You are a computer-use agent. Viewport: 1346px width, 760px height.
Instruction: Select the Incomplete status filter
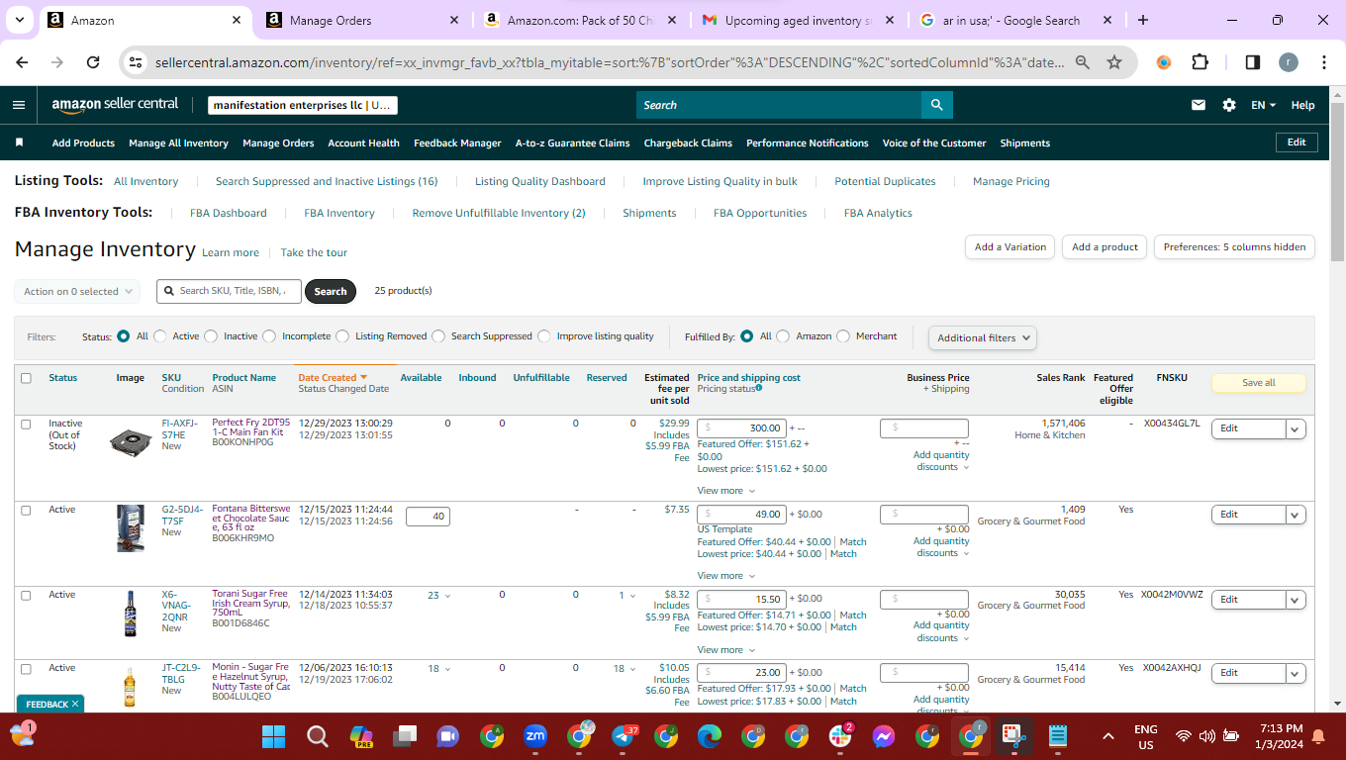click(269, 336)
